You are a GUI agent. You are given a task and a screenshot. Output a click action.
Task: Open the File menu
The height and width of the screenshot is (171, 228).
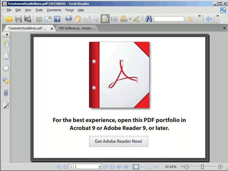(x=9, y=10)
